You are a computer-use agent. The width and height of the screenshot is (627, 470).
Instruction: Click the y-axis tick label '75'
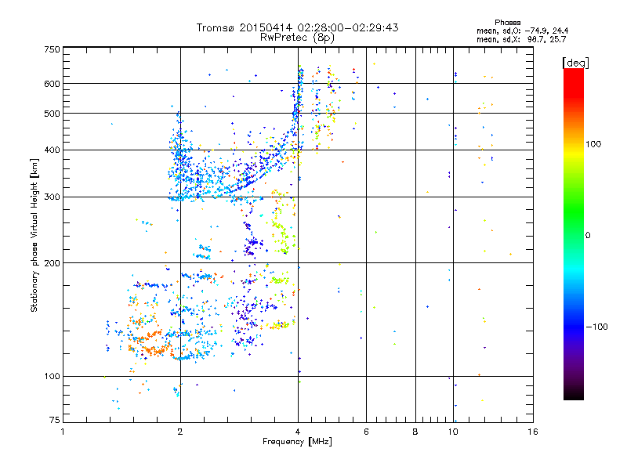(x=55, y=420)
